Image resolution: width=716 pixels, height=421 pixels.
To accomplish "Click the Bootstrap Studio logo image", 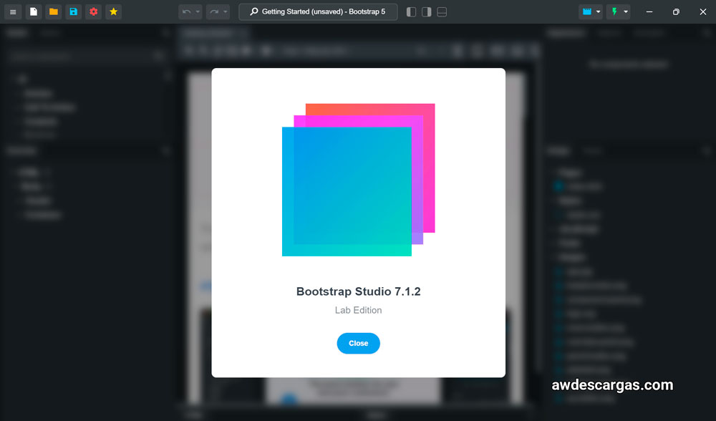I will pos(359,180).
